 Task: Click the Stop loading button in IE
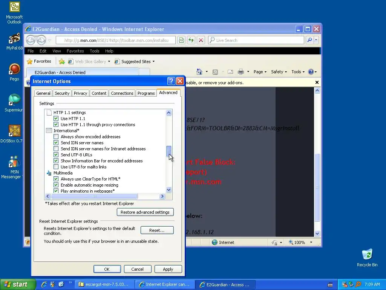pyautogui.click(x=201, y=40)
